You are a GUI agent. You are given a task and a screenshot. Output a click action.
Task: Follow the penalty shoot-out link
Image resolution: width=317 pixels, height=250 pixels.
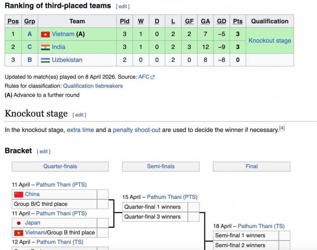tap(137, 130)
